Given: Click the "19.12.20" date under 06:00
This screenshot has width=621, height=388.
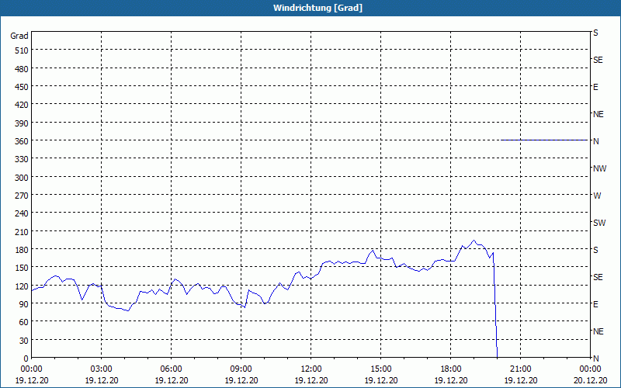Looking at the screenshot, I should (171, 380).
